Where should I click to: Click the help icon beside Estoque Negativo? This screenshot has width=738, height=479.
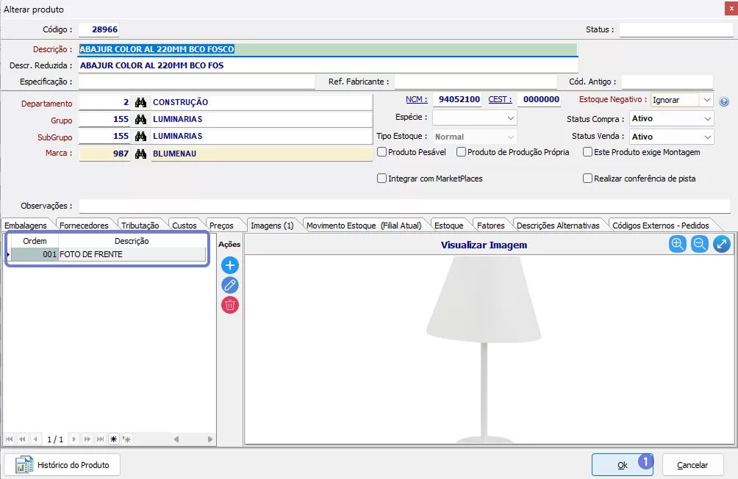pos(724,101)
